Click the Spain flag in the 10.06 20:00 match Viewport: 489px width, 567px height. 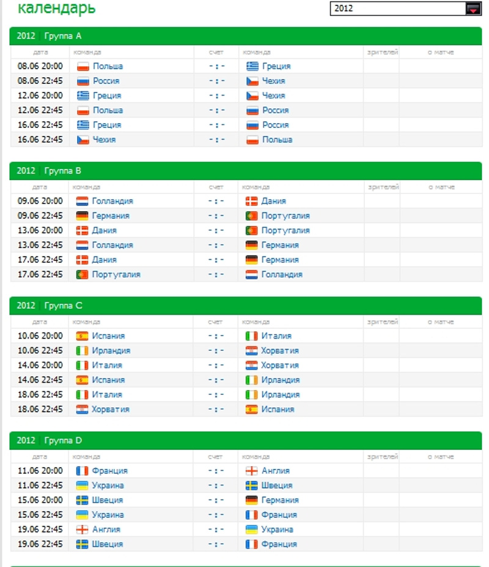83,336
